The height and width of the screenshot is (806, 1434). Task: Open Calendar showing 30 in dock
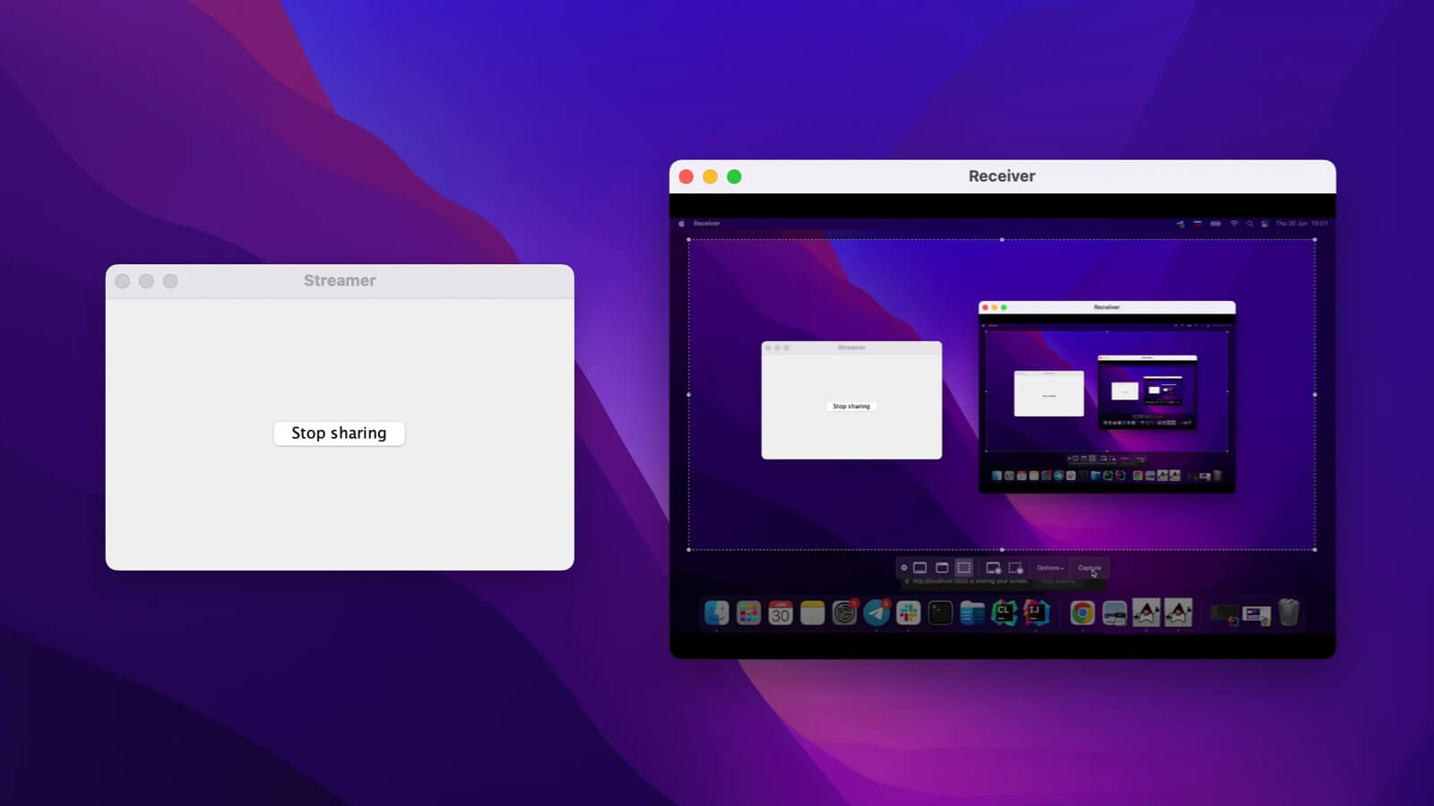tap(781, 613)
